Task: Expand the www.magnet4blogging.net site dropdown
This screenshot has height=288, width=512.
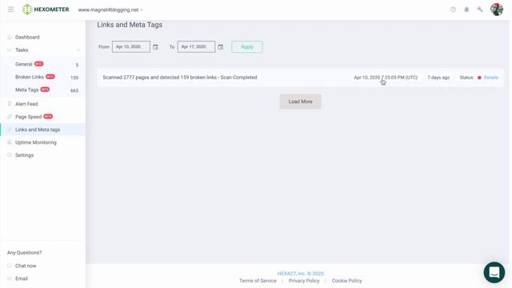Action: (x=110, y=10)
